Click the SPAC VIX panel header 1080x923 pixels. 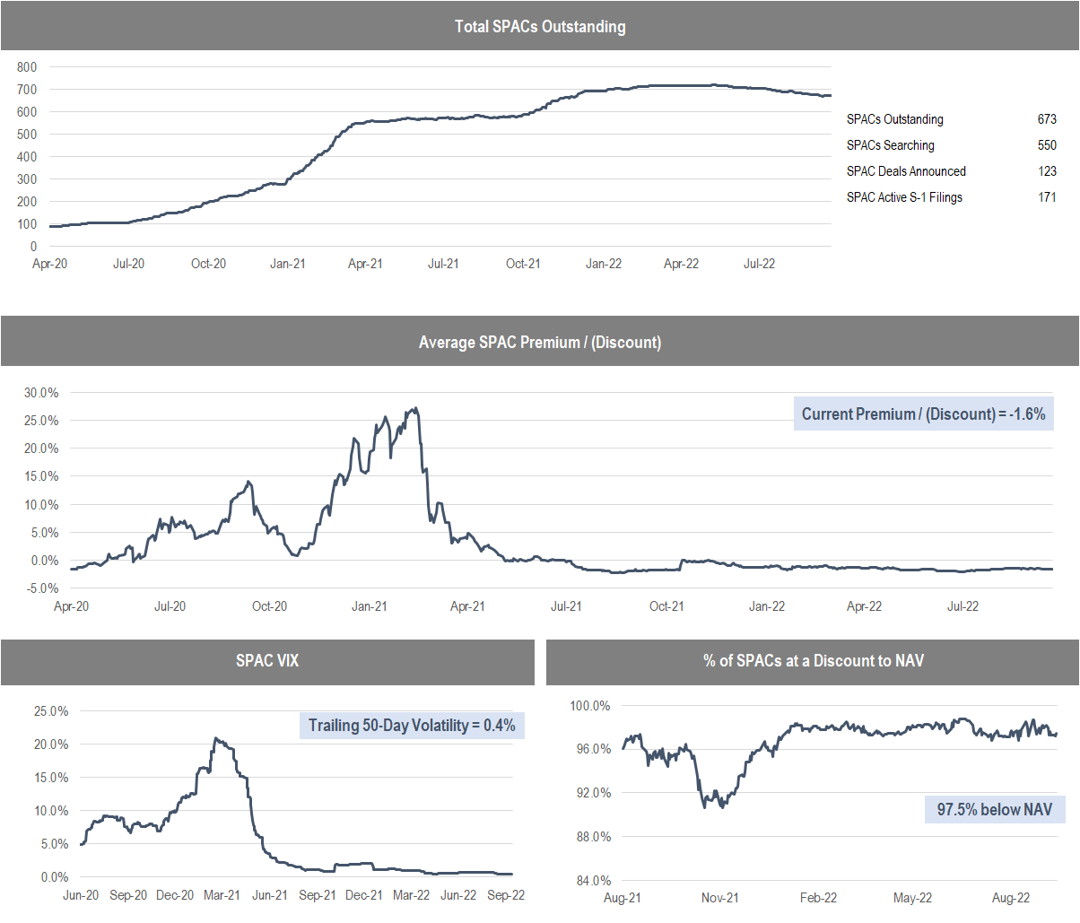pyautogui.click(x=267, y=661)
